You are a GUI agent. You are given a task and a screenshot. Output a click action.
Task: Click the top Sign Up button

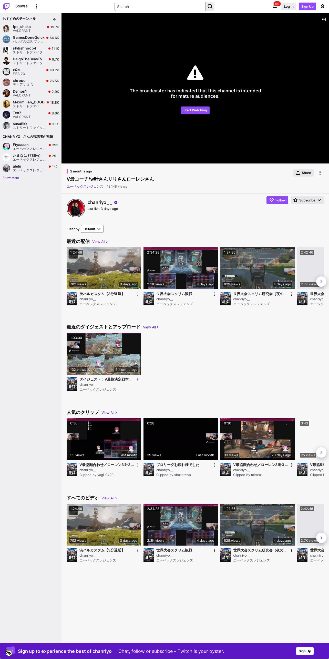(x=307, y=6)
